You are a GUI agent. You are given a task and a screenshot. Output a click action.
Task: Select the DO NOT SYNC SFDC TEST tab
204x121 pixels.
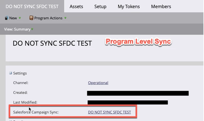click(x=32, y=6)
